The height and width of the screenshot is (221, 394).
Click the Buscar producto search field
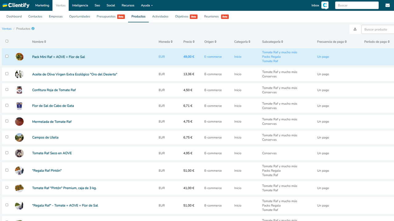[x=378, y=29]
